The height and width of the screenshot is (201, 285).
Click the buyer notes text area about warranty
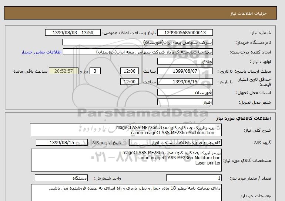tap(126, 193)
